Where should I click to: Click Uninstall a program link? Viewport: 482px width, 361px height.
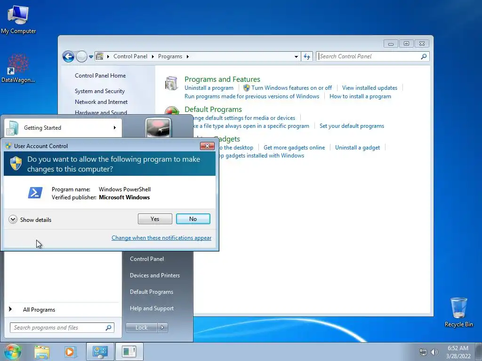pos(209,88)
